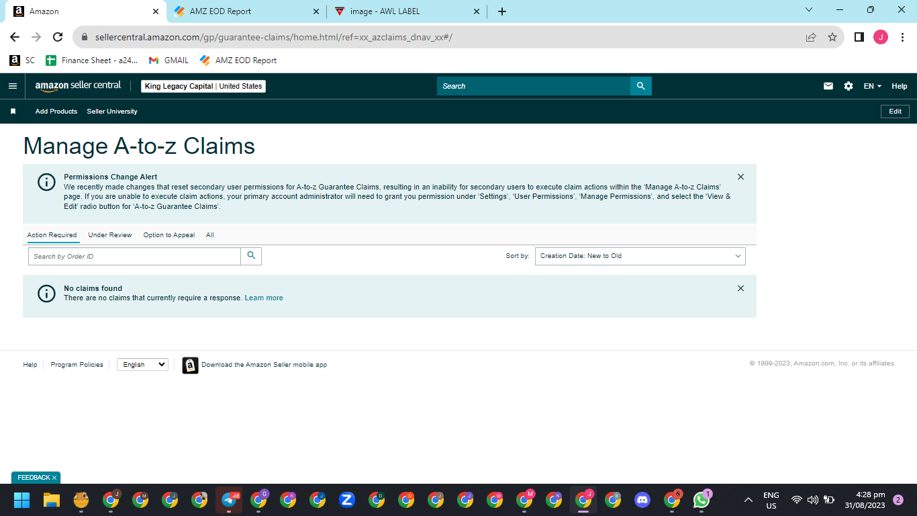Dismiss the Permissions Change Alert banner

tap(740, 177)
